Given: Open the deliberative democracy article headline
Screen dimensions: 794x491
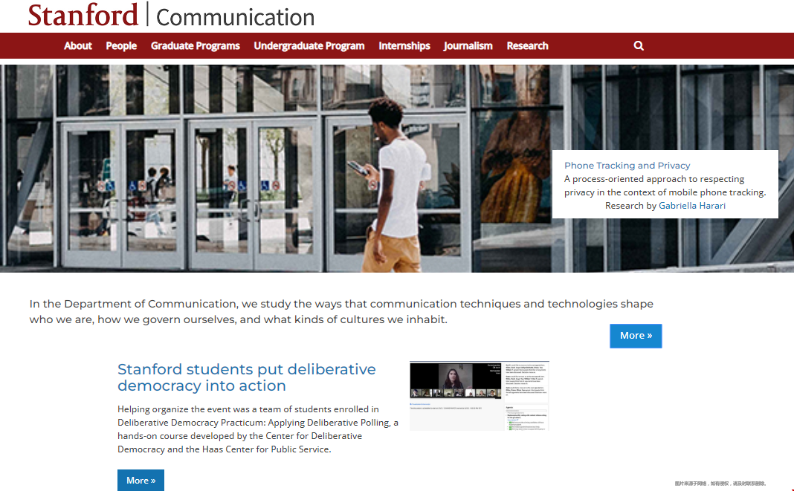Looking at the screenshot, I should click(x=247, y=377).
